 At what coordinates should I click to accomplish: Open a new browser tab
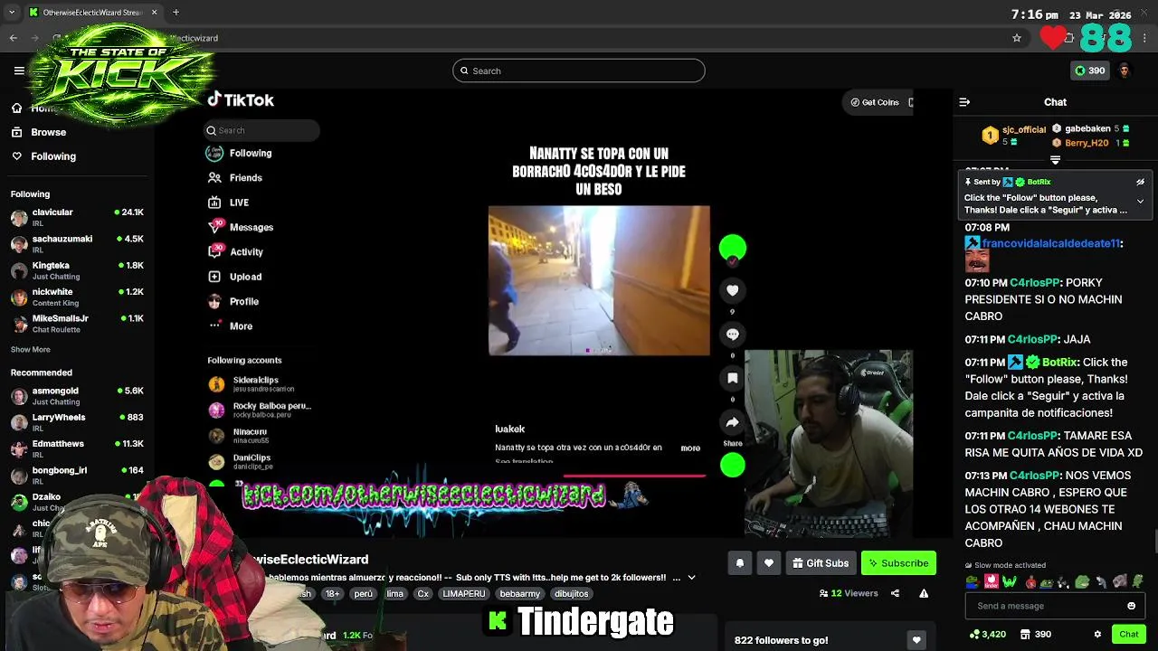[176, 13]
